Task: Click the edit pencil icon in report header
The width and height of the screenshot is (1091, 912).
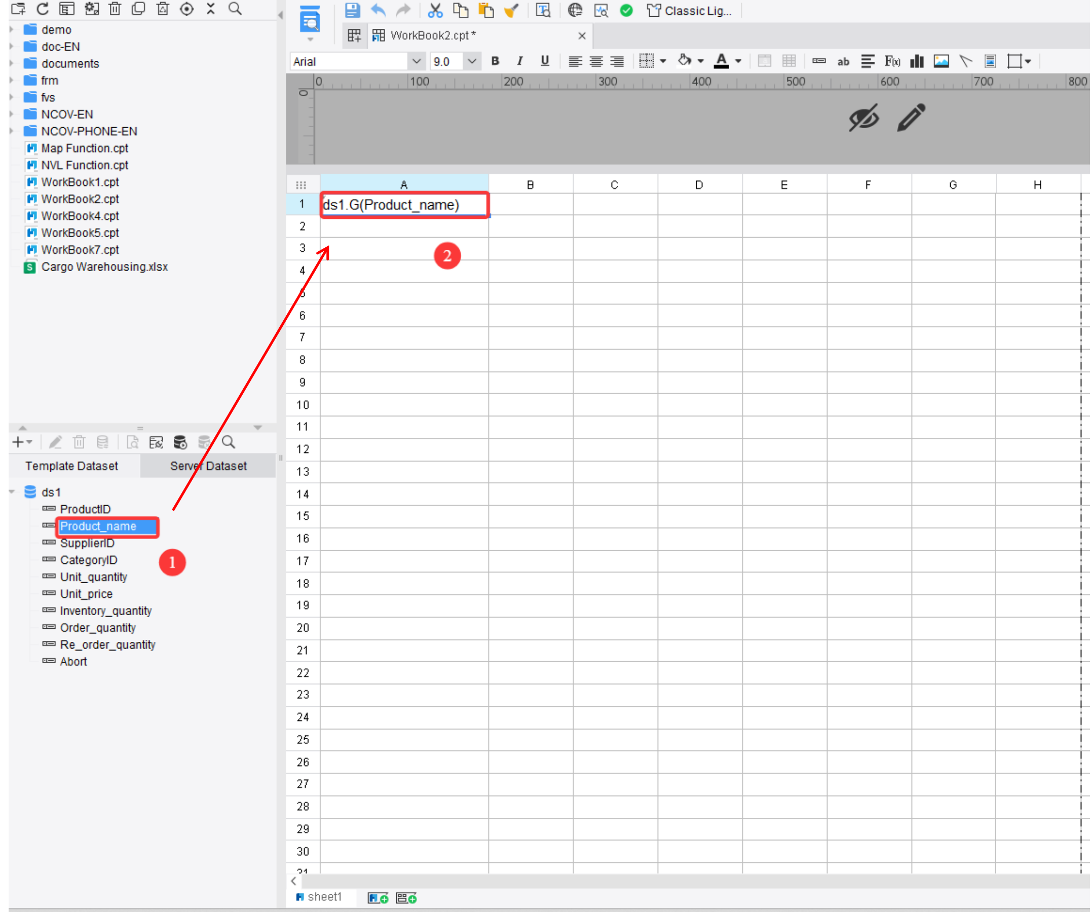Action: [x=912, y=118]
